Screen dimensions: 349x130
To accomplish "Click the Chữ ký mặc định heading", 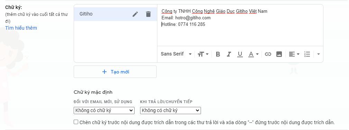I will coord(93,92).
